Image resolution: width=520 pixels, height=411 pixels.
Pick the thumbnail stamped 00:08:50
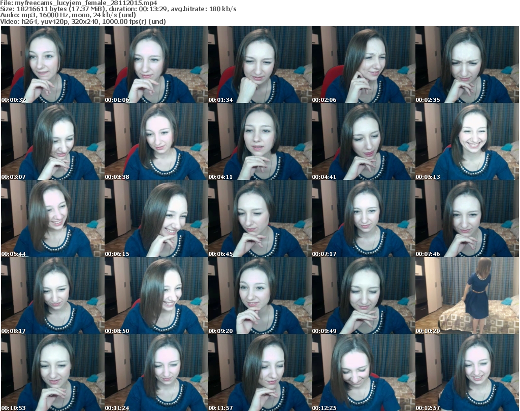tap(156, 295)
